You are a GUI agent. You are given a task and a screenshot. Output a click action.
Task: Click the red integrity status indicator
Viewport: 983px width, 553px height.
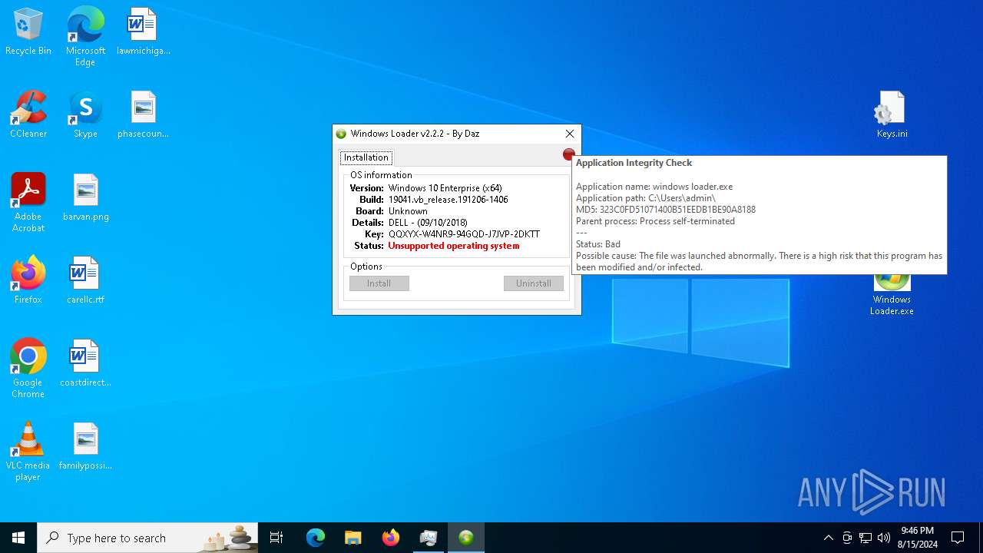[x=568, y=154]
